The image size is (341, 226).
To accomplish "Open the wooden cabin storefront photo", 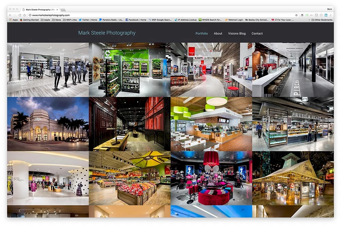I will click(293, 178).
